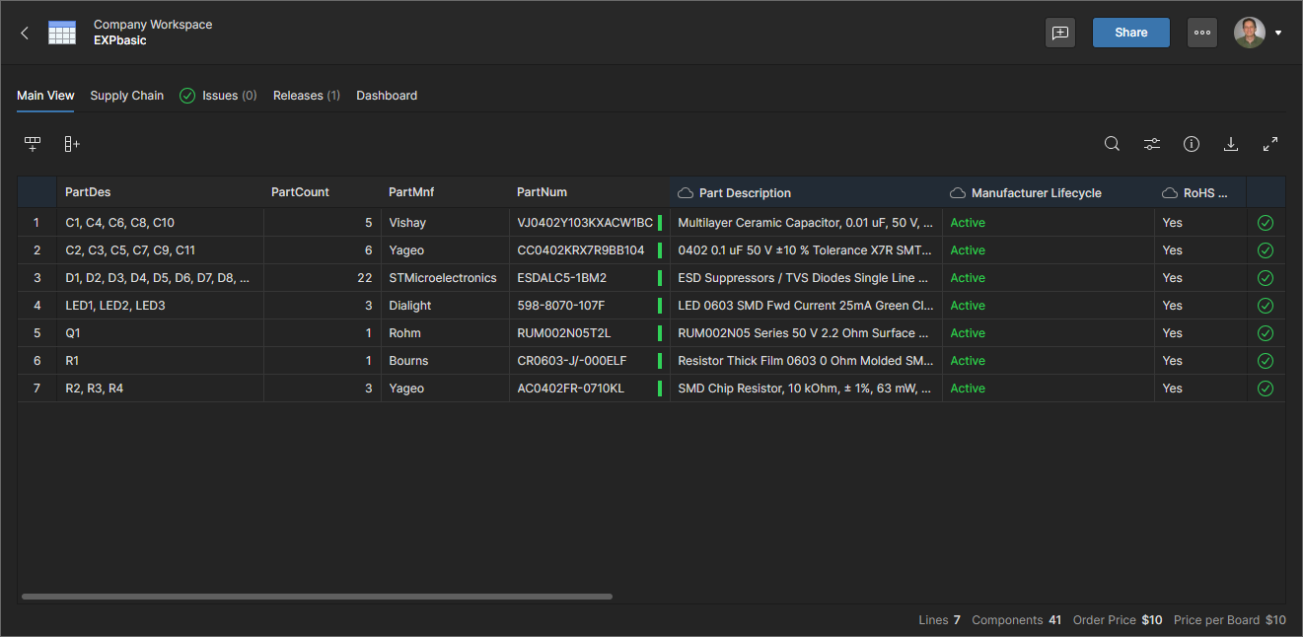The image size is (1303, 637).
Task: Click the Manufacturer Lifecycle column header
Action: [x=1036, y=193]
